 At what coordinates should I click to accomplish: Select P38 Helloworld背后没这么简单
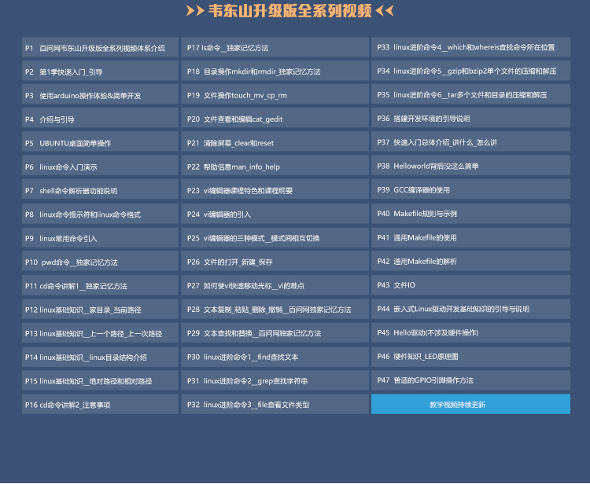coord(470,166)
